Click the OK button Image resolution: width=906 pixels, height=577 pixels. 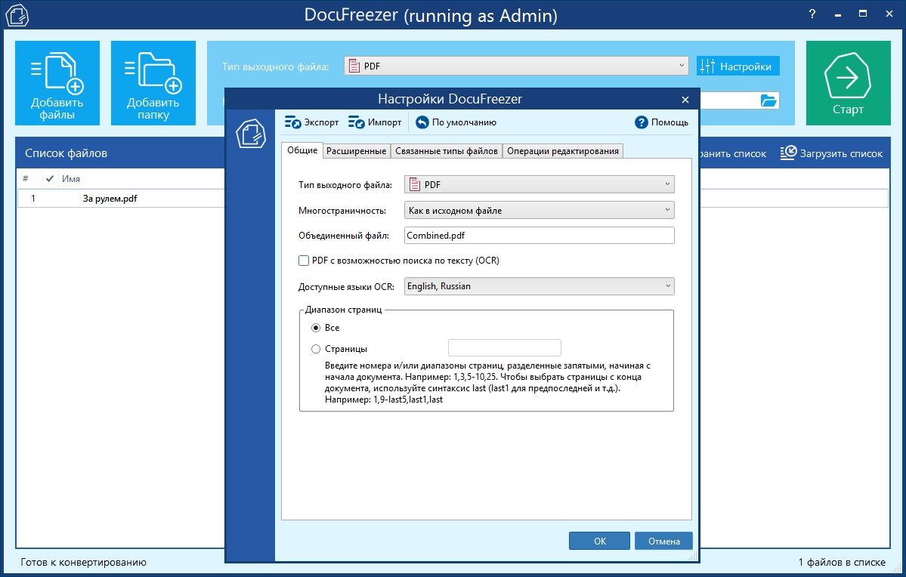coord(599,541)
